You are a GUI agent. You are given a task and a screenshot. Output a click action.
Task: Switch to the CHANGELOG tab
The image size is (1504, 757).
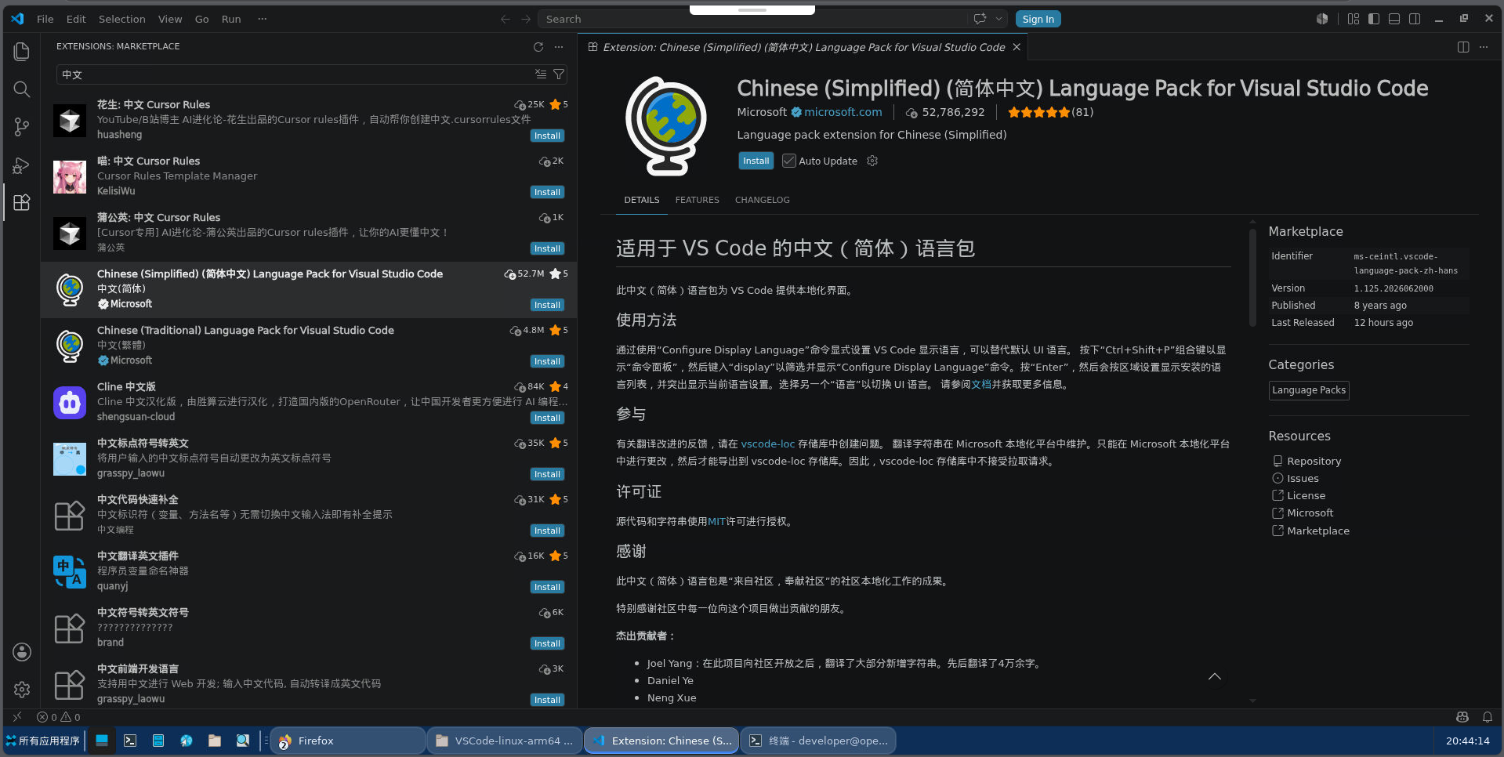coord(763,200)
